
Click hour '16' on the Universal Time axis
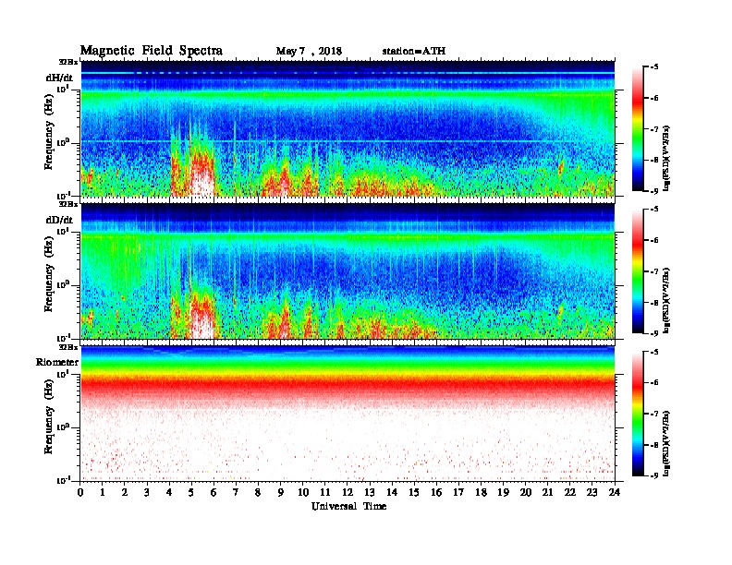(x=436, y=492)
